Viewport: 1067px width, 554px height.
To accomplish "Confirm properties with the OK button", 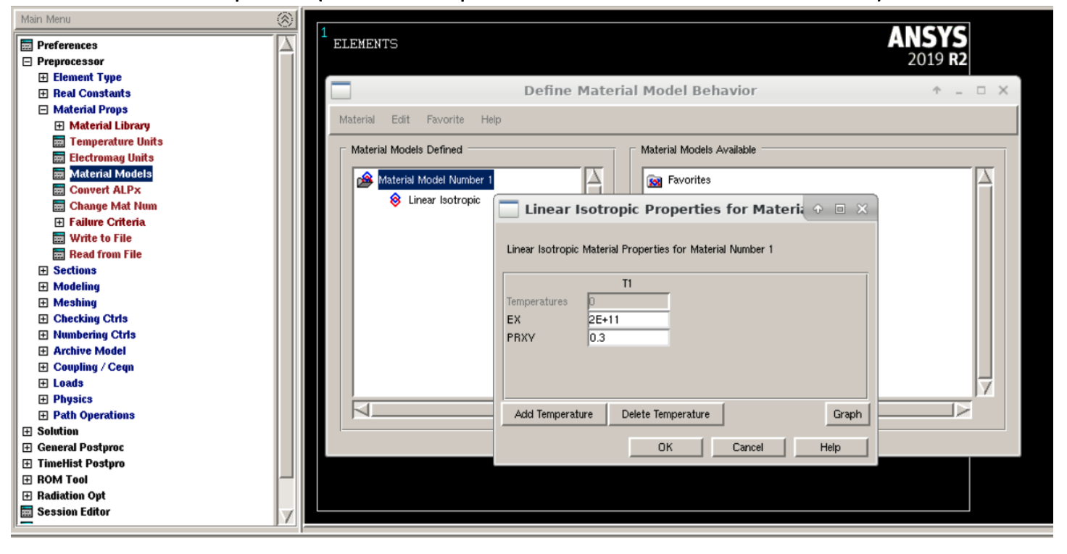I will 665,448.
